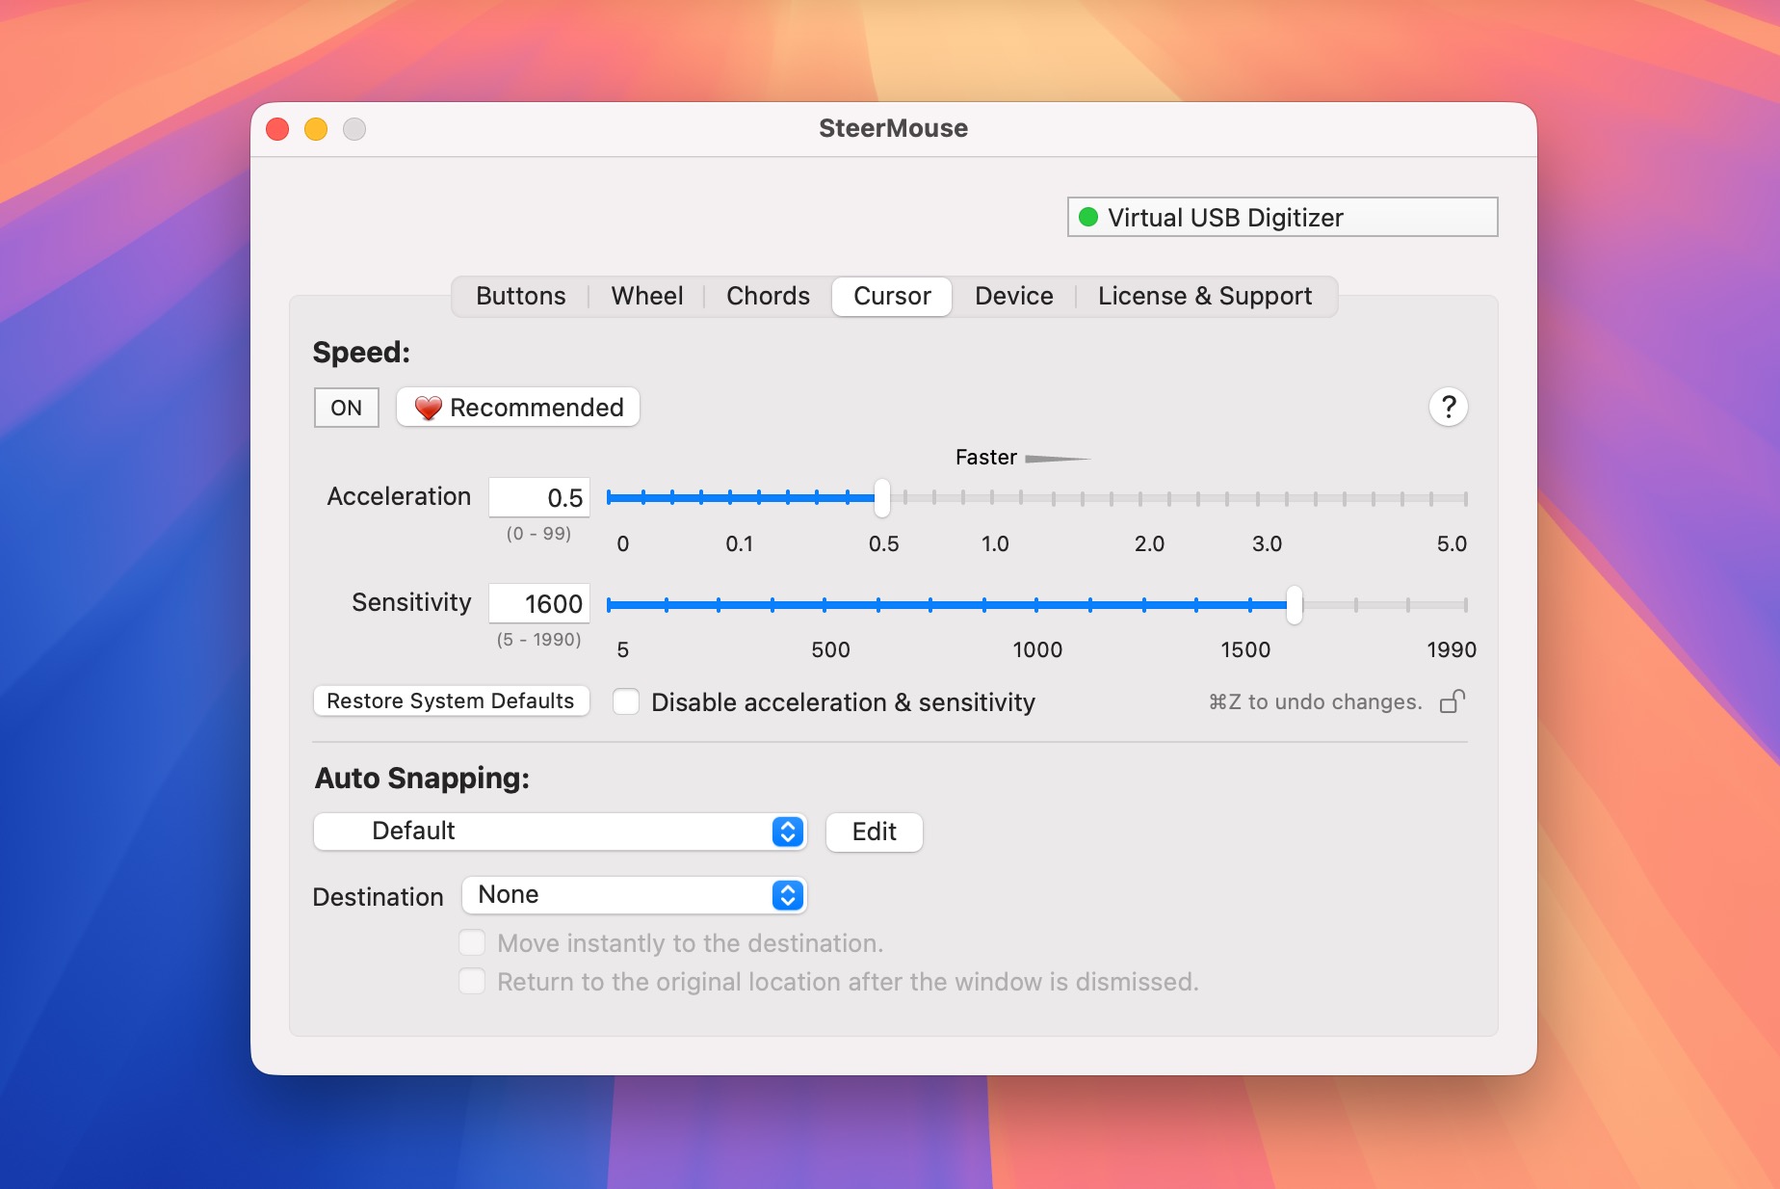Close the SteerMouse window
The height and width of the screenshot is (1189, 1780).
point(277,129)
